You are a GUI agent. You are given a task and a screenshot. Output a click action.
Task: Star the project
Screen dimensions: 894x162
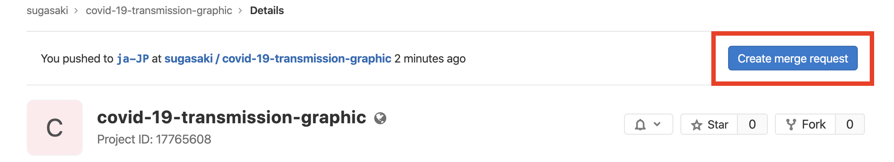710,125
